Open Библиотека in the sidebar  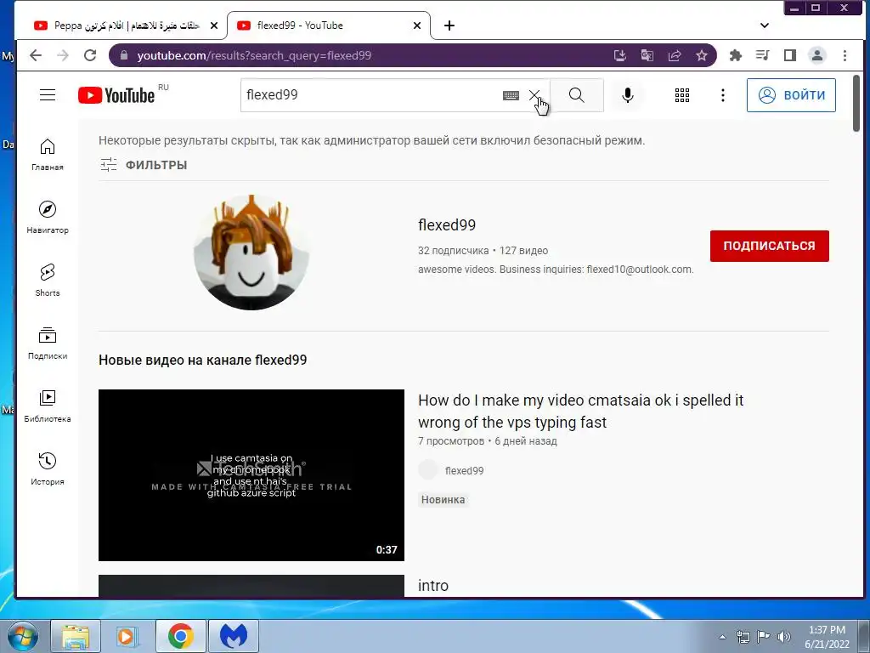tap(48, 406)
